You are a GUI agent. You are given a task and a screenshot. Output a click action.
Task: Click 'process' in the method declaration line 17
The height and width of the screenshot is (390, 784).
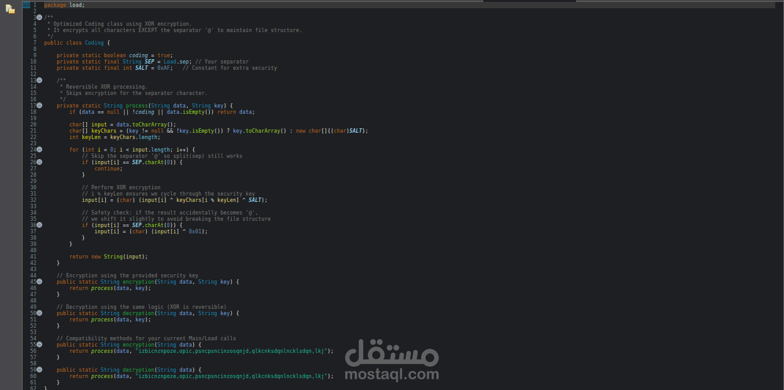pyautogui.click(x=137, y=106)
